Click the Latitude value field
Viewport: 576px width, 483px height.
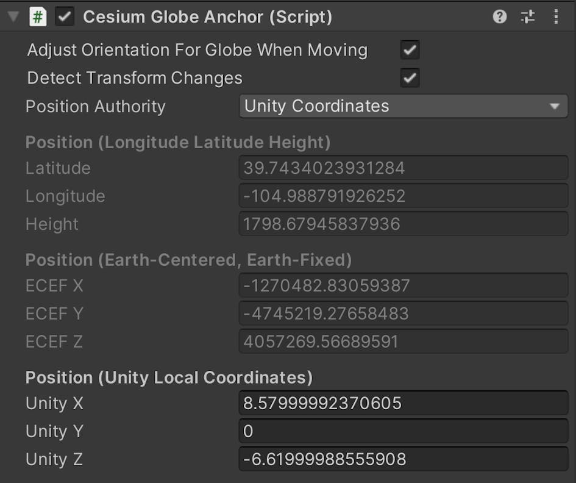coord(402,168)
